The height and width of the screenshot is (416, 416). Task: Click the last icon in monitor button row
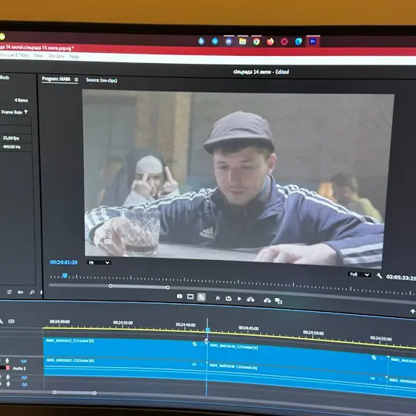coord(279,301)
